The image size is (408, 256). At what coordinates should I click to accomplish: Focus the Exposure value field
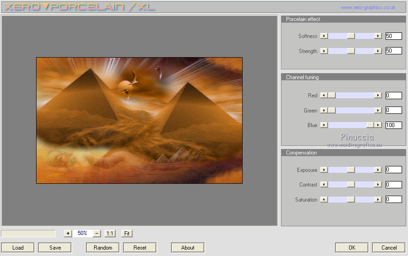[394, 170]
